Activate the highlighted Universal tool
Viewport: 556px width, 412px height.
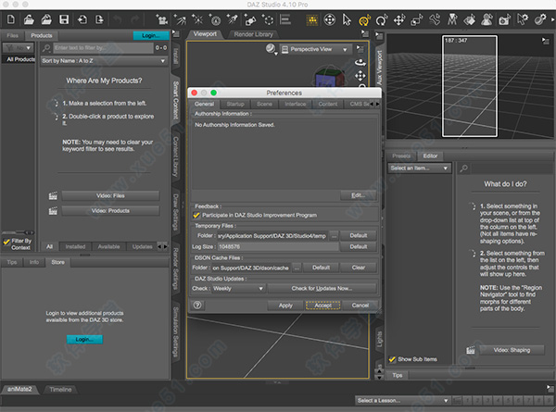[364, 19]
